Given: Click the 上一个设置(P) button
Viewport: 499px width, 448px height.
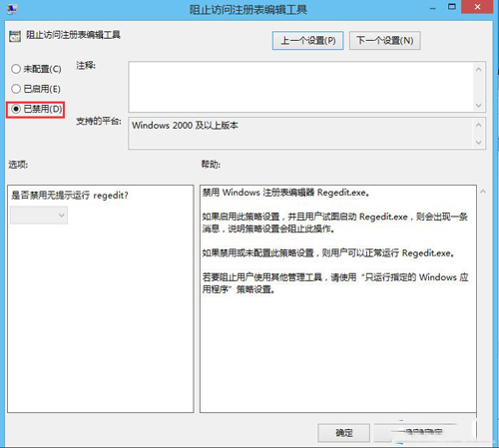Looking at the screenshot, I should click(307, 41).
